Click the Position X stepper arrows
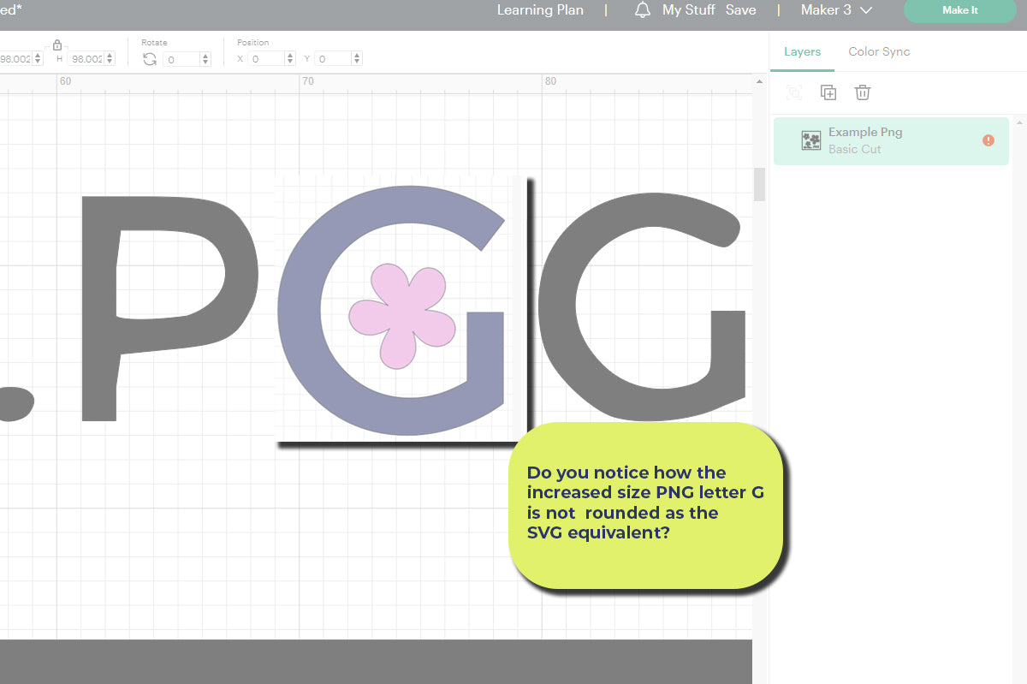 [x=289, y=59]
